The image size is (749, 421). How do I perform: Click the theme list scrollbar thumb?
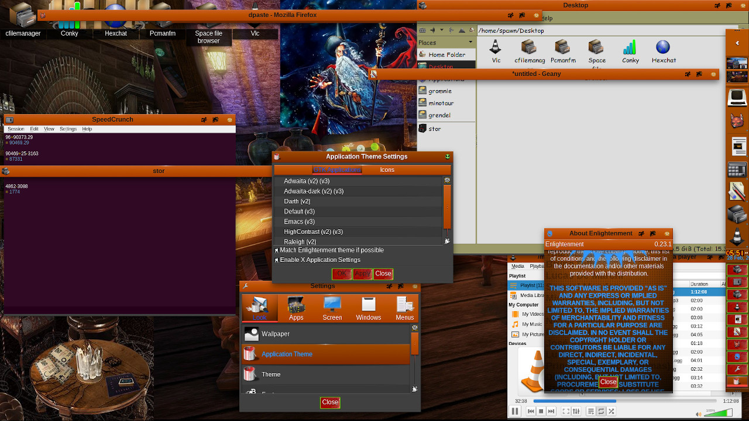[447, 207]
